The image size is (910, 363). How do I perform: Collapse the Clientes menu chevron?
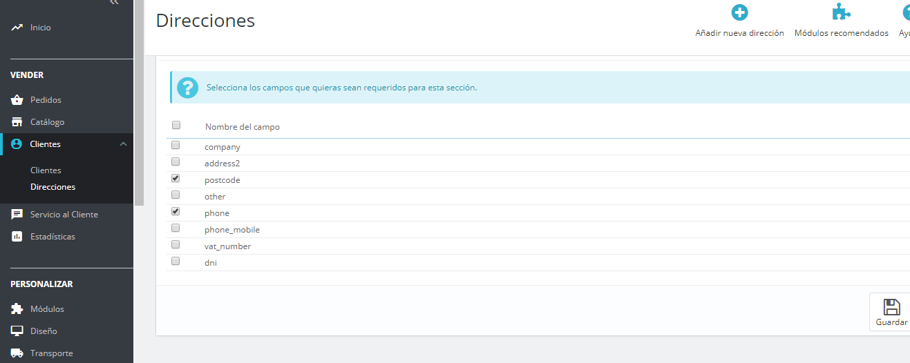click(123, 144)
